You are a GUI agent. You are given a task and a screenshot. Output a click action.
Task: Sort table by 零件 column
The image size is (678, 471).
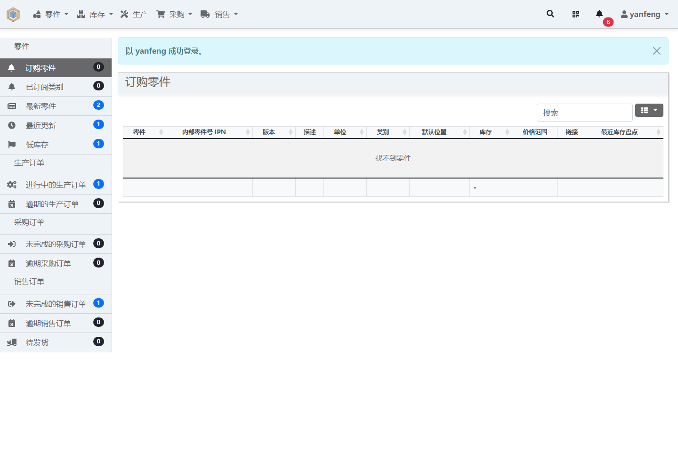[145, 132]
